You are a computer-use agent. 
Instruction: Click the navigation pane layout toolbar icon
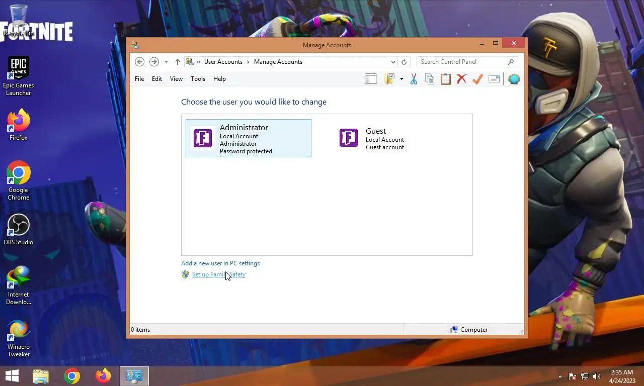point(371,79)
